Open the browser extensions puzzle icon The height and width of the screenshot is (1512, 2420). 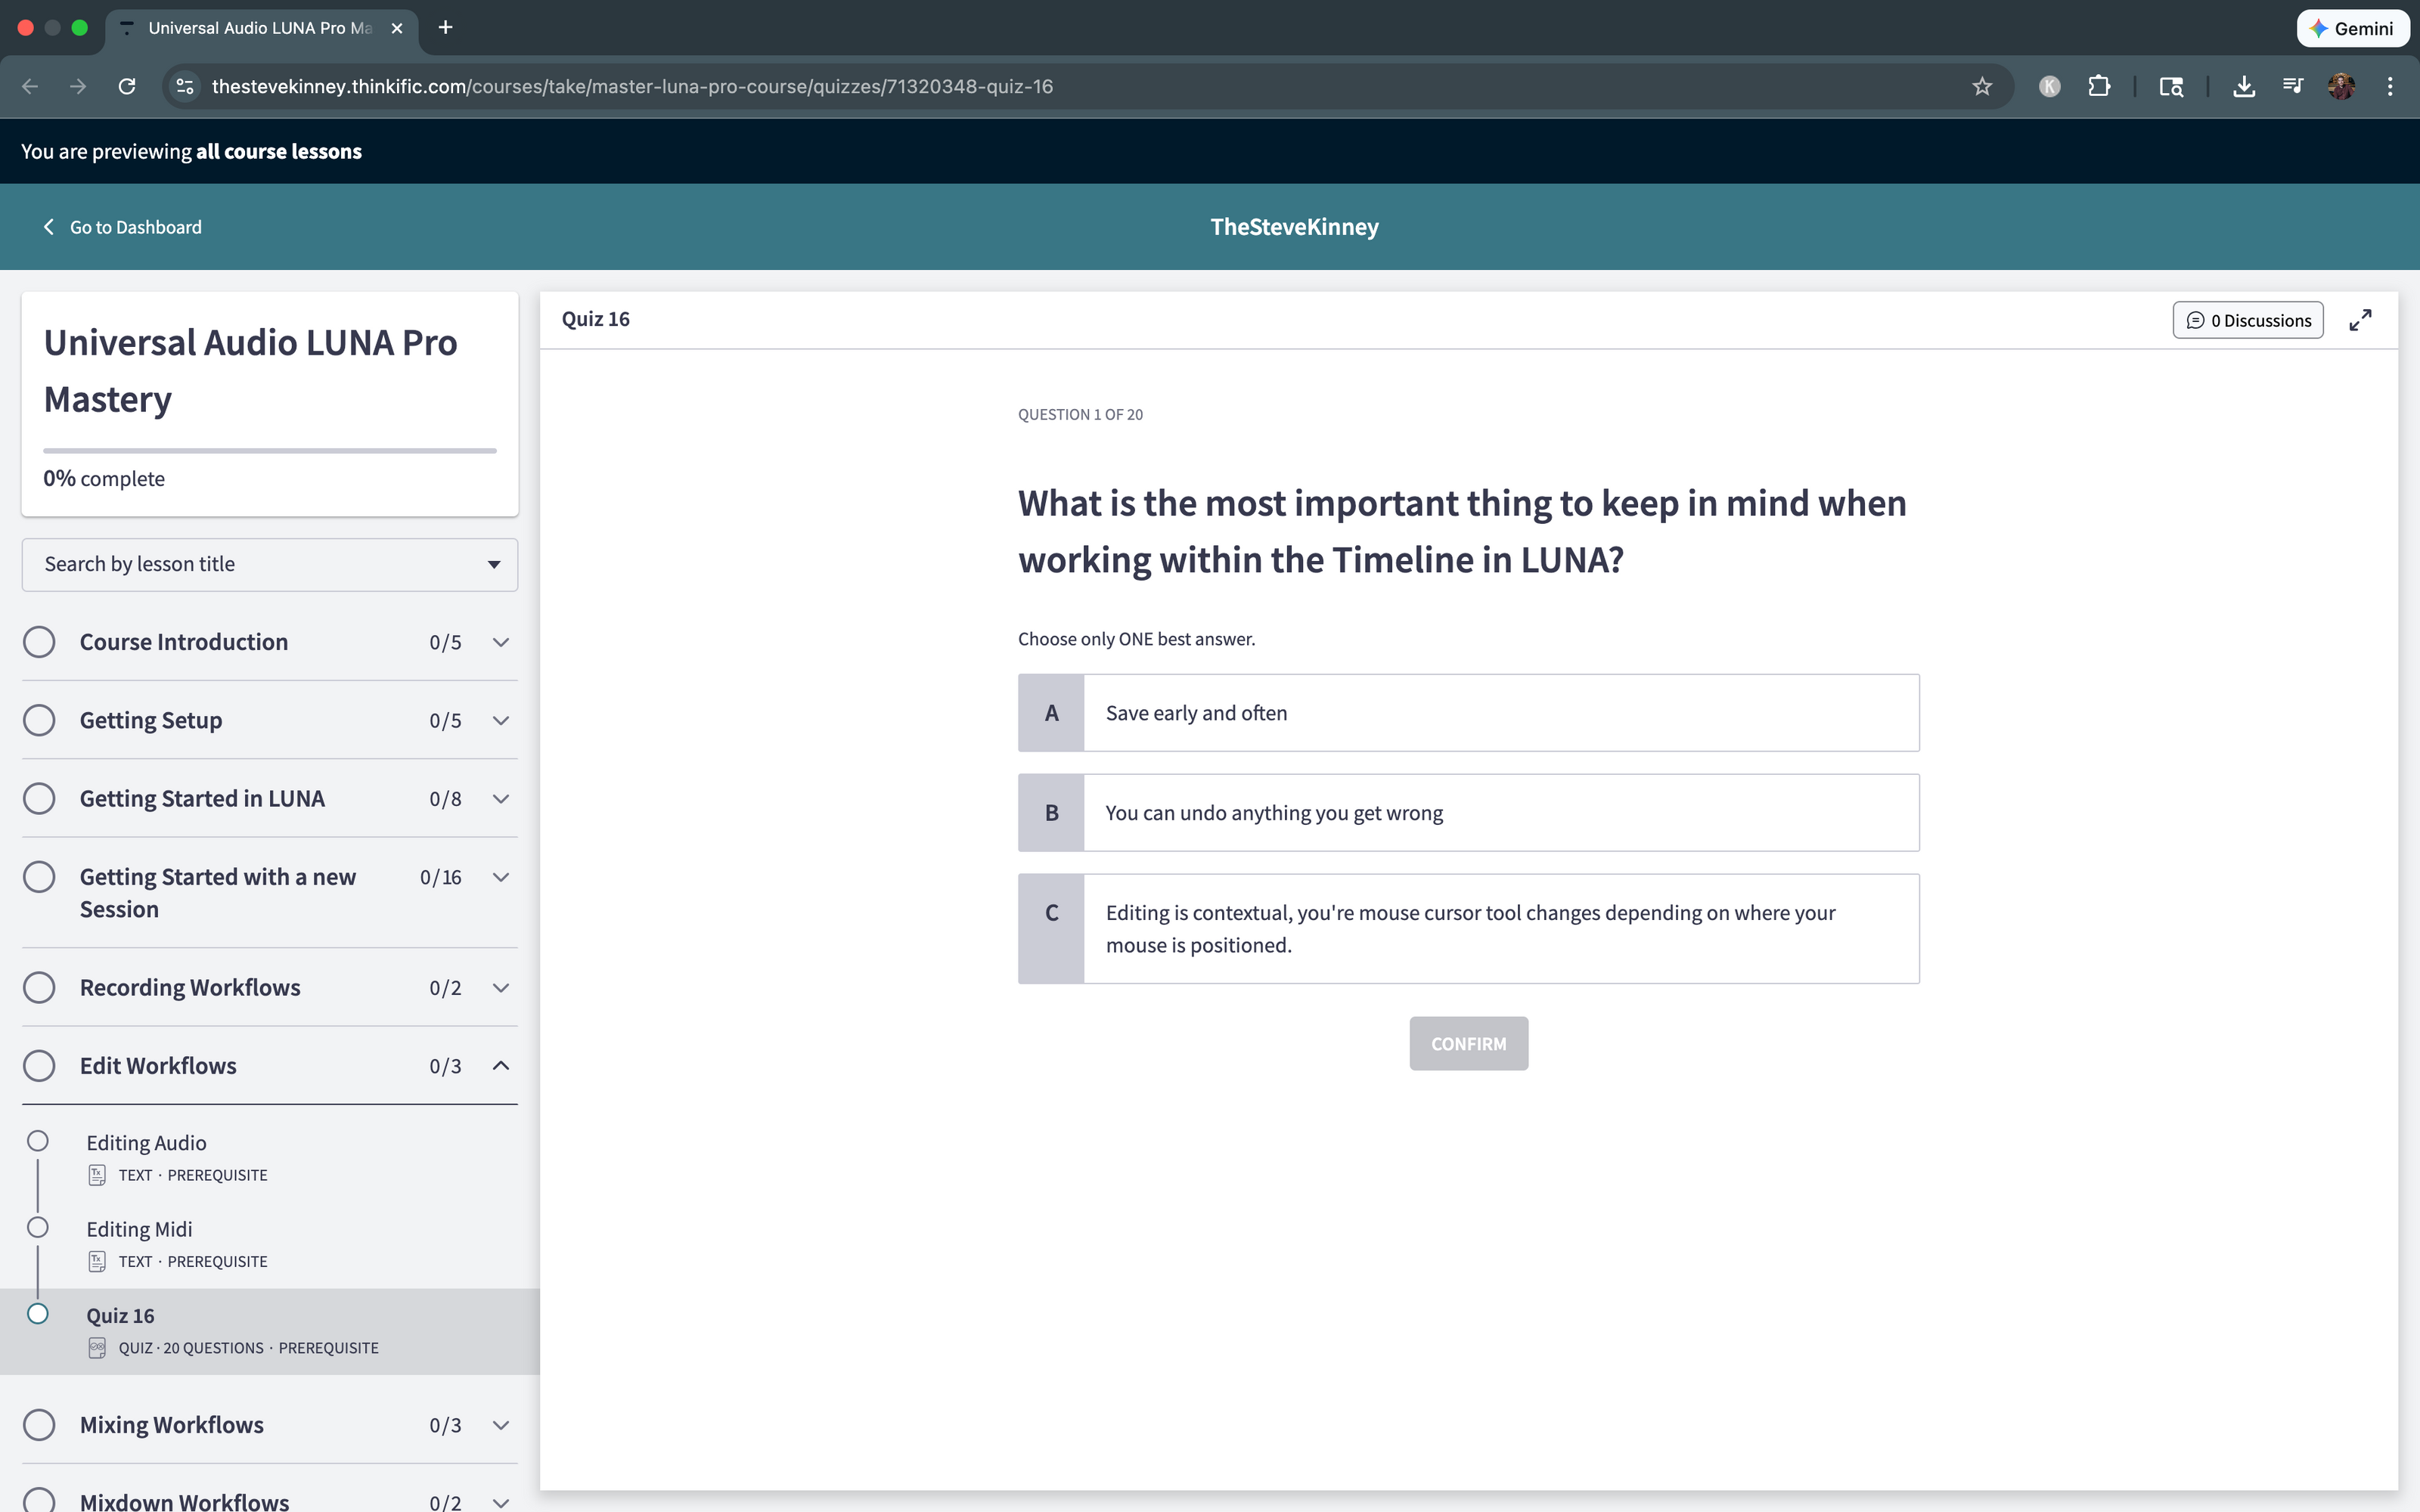[x=2099, y=87]
